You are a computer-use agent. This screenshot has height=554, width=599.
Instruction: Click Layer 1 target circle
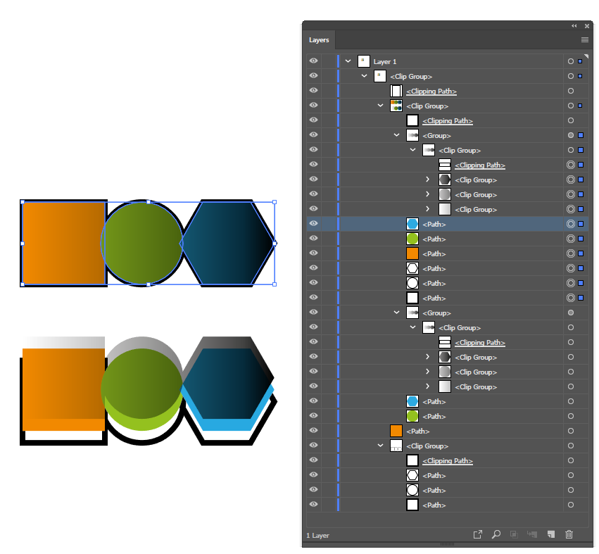pos(571,61)
